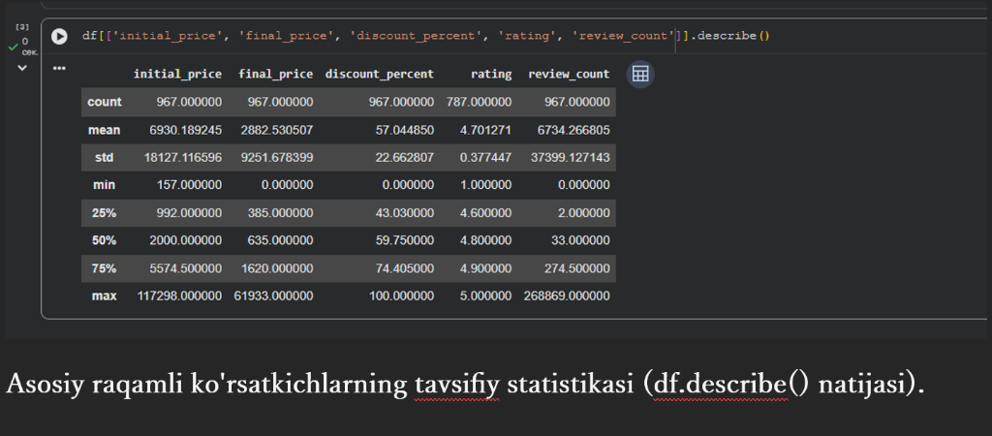The height and width of the screenshot is (436, 992).
Task: Click the execution count [3] indicator
Action: click(22, 27)
